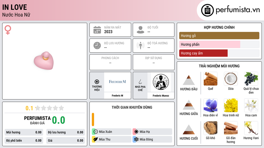Select the Quả lý chua đen image
264x148 pixels.
(x=251, y=79)
